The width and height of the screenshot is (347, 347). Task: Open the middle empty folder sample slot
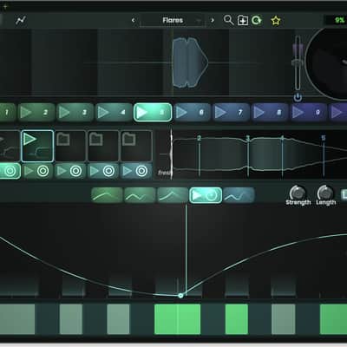tap(103, 146)
